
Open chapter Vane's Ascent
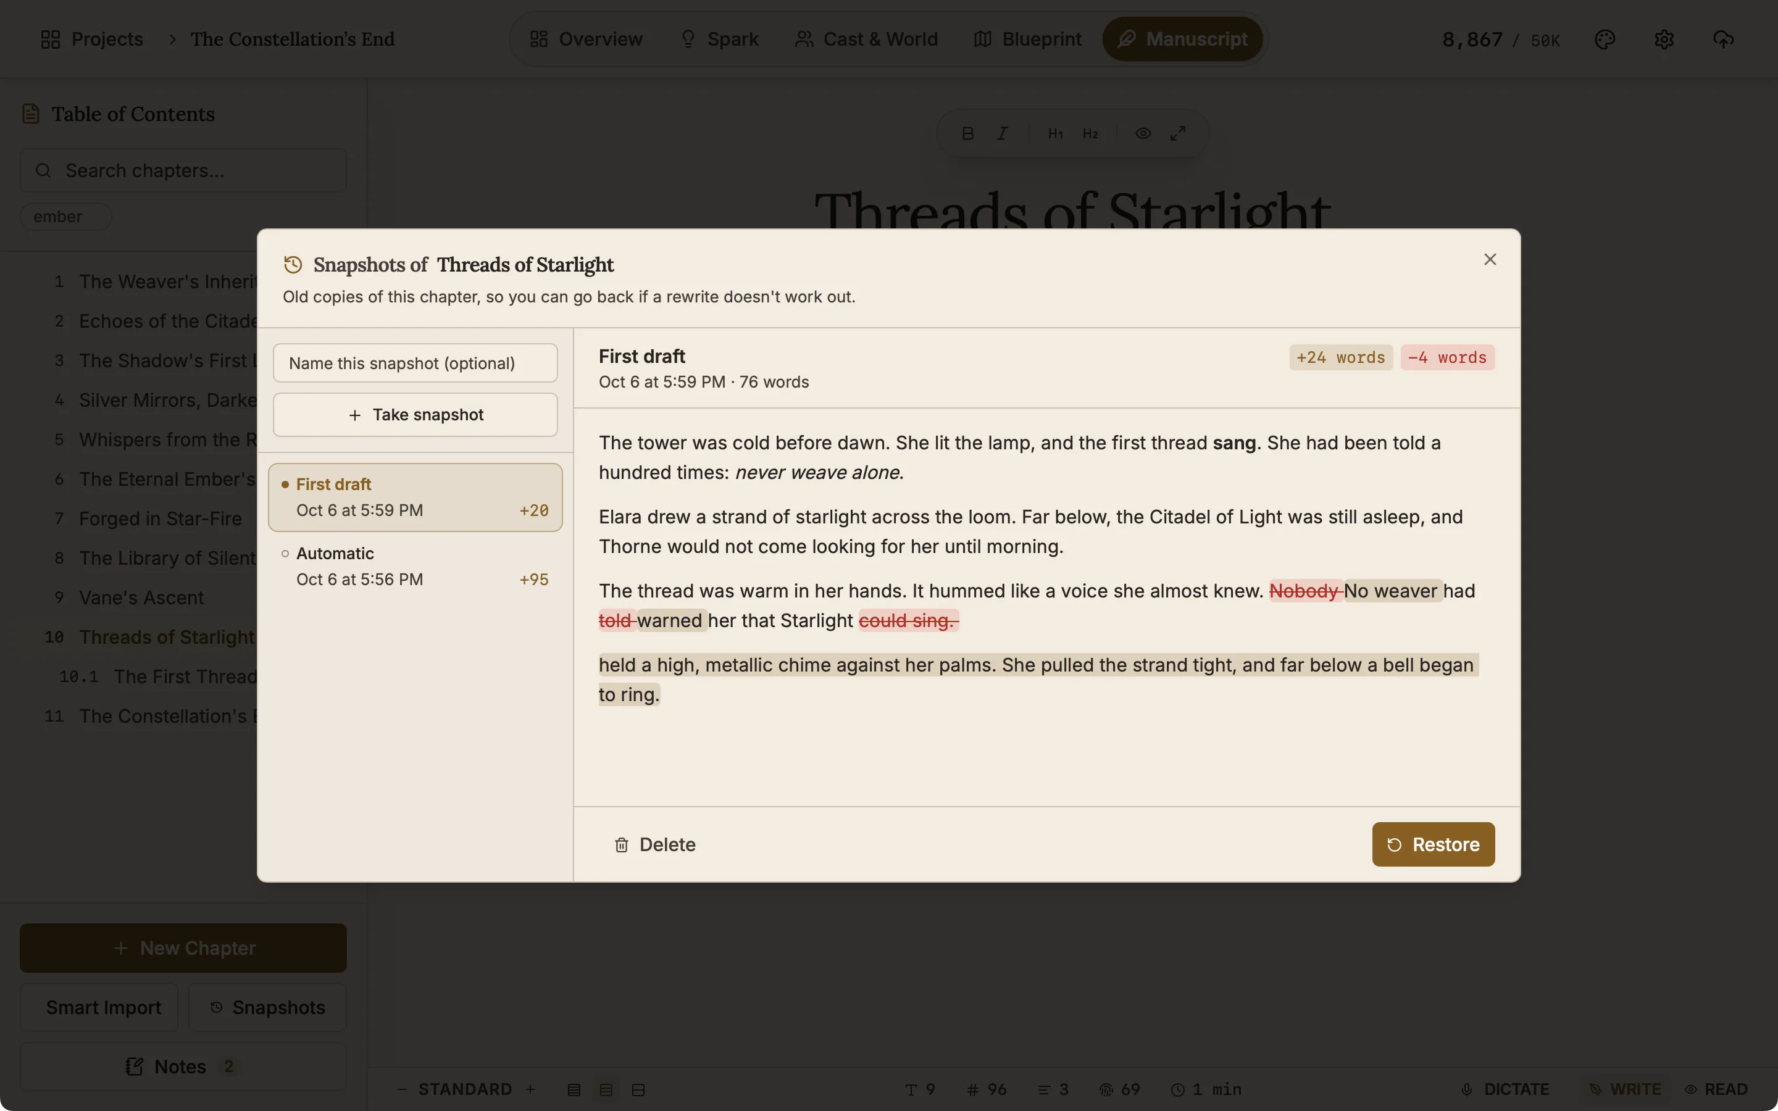point(141,597)
